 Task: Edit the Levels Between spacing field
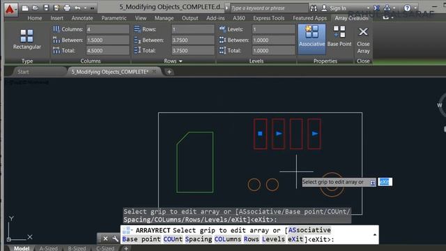(274, 40)
